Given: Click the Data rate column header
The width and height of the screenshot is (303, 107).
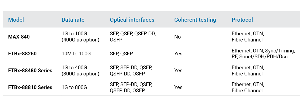Looking at the screenshot, I should click(73, 20).
